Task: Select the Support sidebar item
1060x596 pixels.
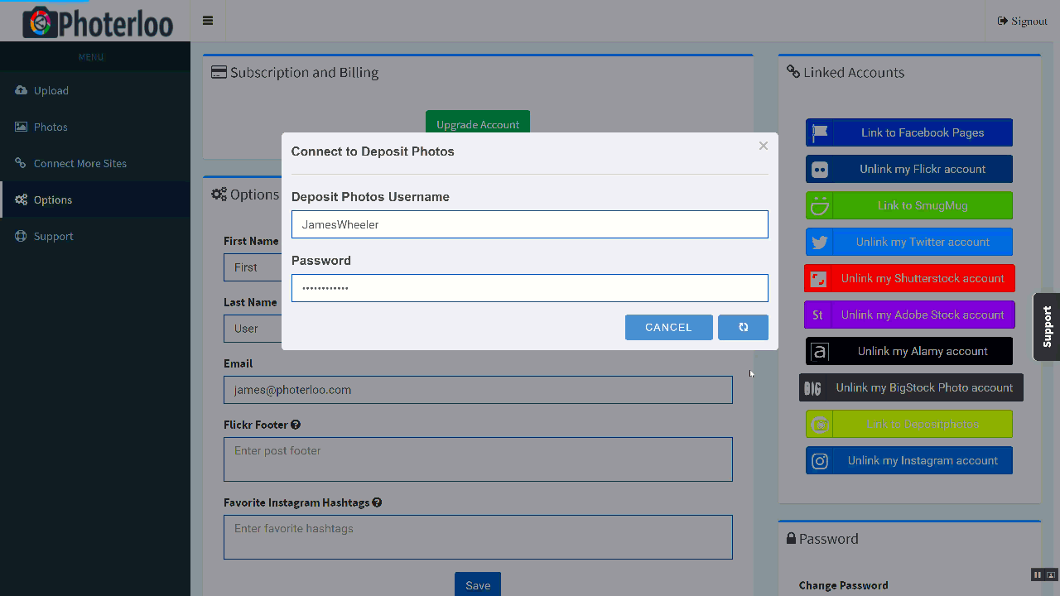Action: pos(53,237)
